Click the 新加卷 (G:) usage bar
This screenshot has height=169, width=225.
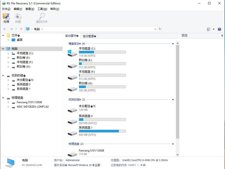pyautogui.click(x=102, y=87)
